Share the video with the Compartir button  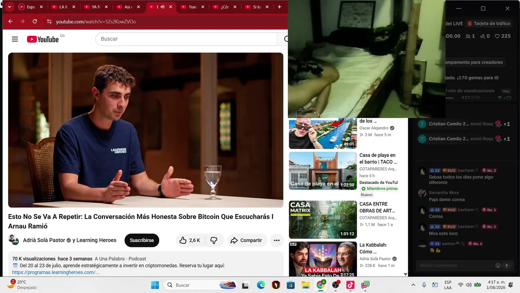(247, 241)
